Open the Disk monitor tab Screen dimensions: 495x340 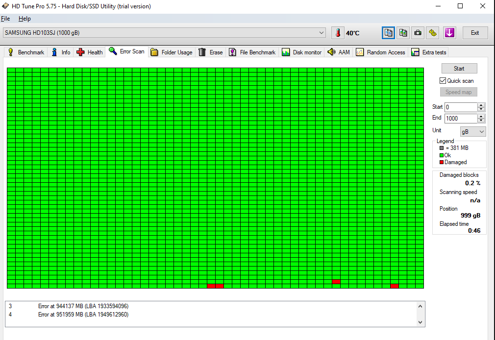(x=302, y=52)
